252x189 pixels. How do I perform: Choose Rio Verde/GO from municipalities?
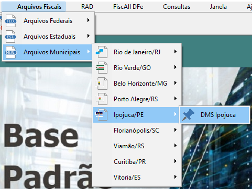[137, 68]
